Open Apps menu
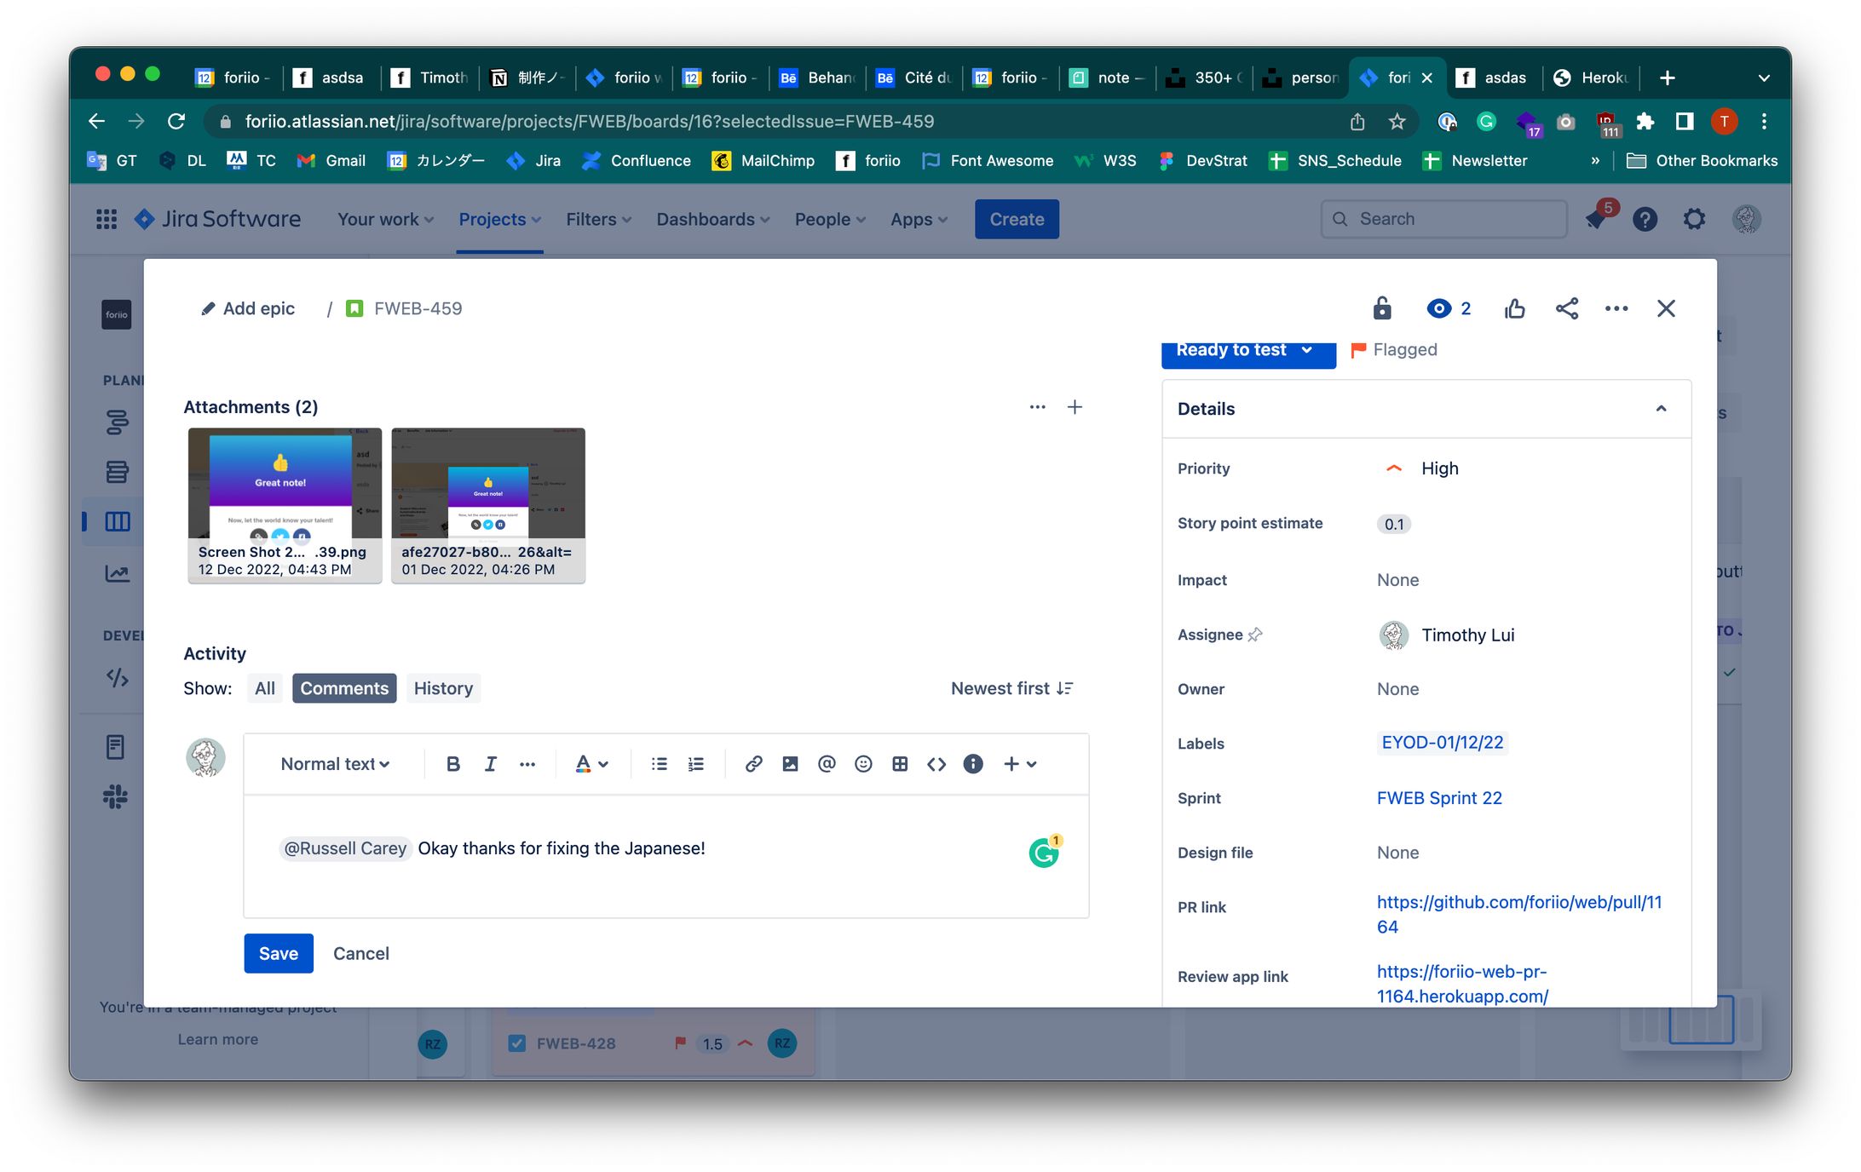Screen dimensions: 1861x1172 coord(919,219)
